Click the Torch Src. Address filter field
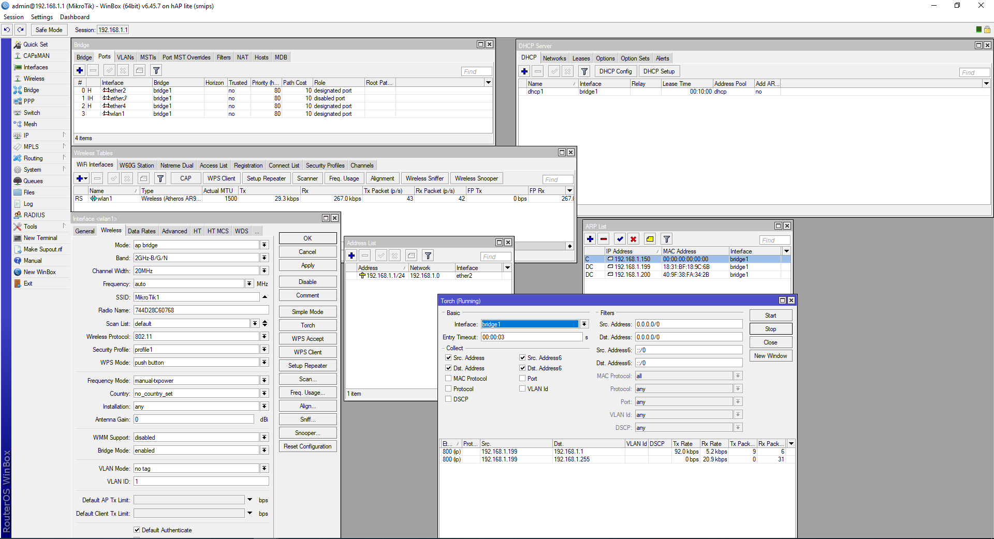 (689, 324)
